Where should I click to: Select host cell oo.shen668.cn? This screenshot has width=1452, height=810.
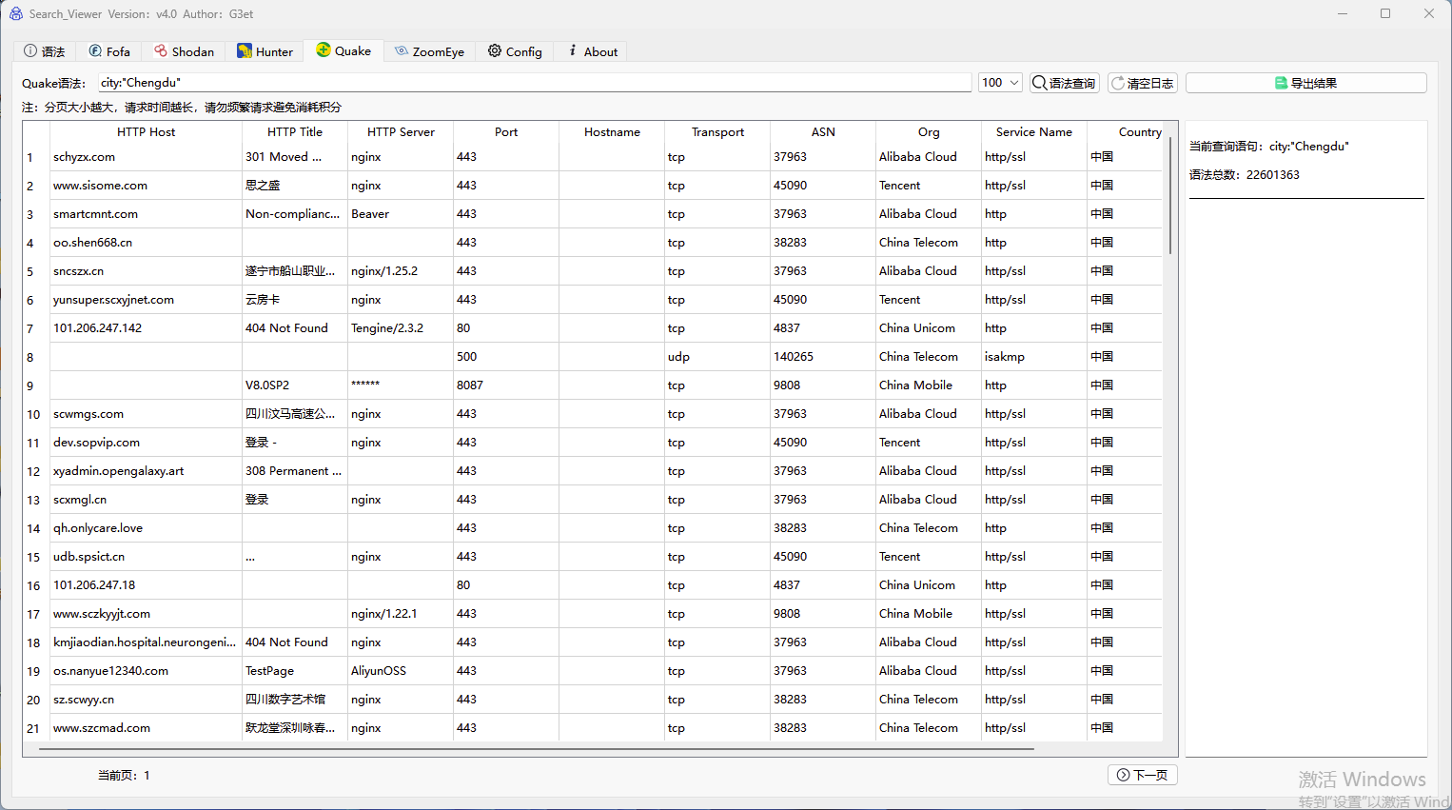click(146, 243)
